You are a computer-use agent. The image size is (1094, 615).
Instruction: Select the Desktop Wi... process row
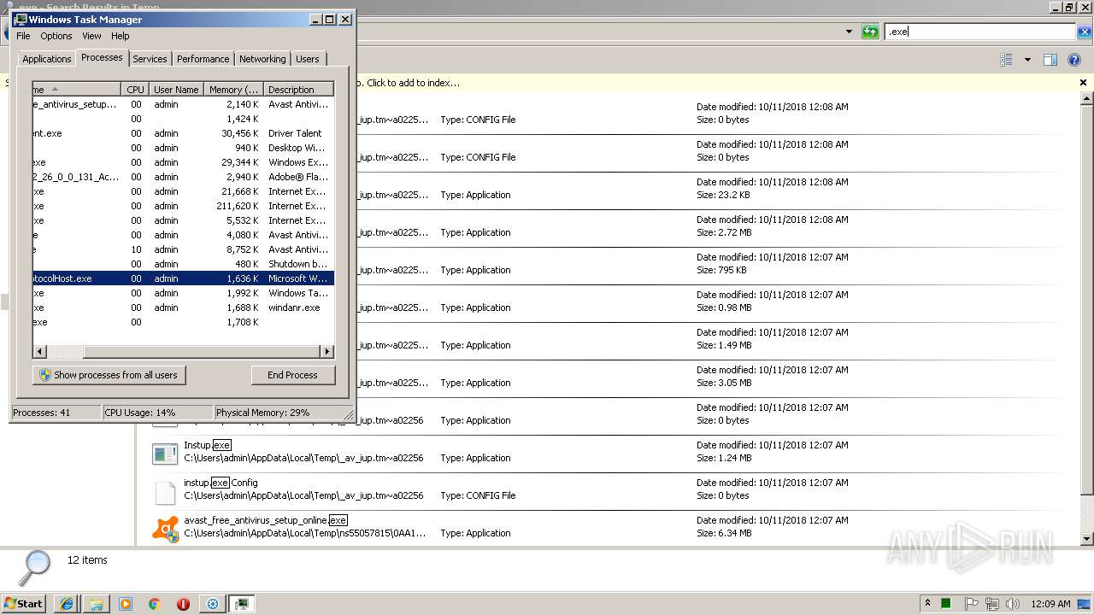coord(183,148)
